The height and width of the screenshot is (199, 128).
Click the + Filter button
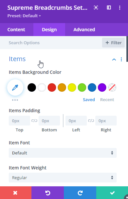(x=113, y=43)
